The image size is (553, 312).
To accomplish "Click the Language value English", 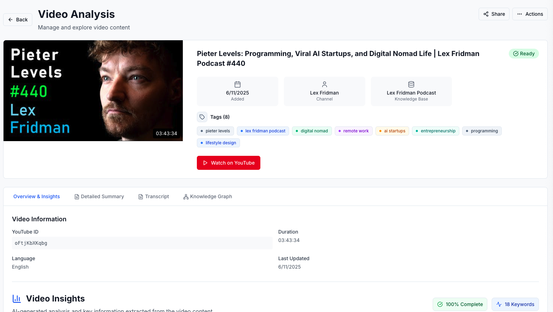I will tap(20, 267).
